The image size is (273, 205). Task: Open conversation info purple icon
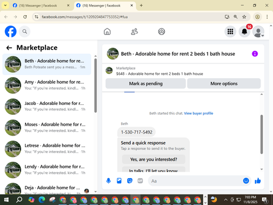(x=255, y=54)
